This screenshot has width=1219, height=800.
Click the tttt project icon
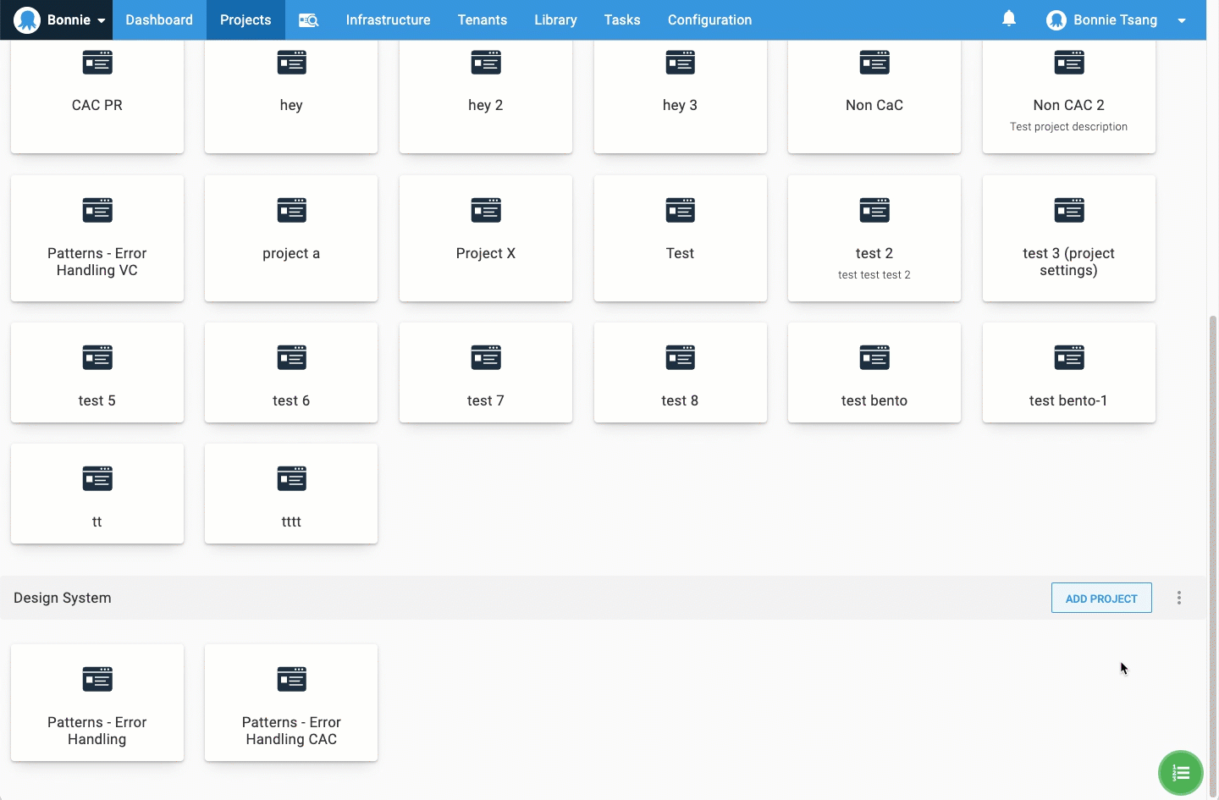291,479
